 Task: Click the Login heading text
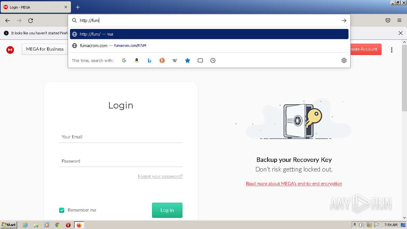[121, 105]
